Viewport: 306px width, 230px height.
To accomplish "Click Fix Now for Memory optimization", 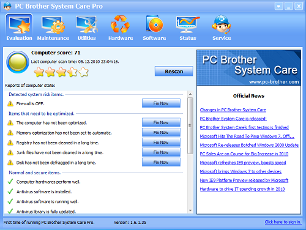I will [x=161, y=132].
